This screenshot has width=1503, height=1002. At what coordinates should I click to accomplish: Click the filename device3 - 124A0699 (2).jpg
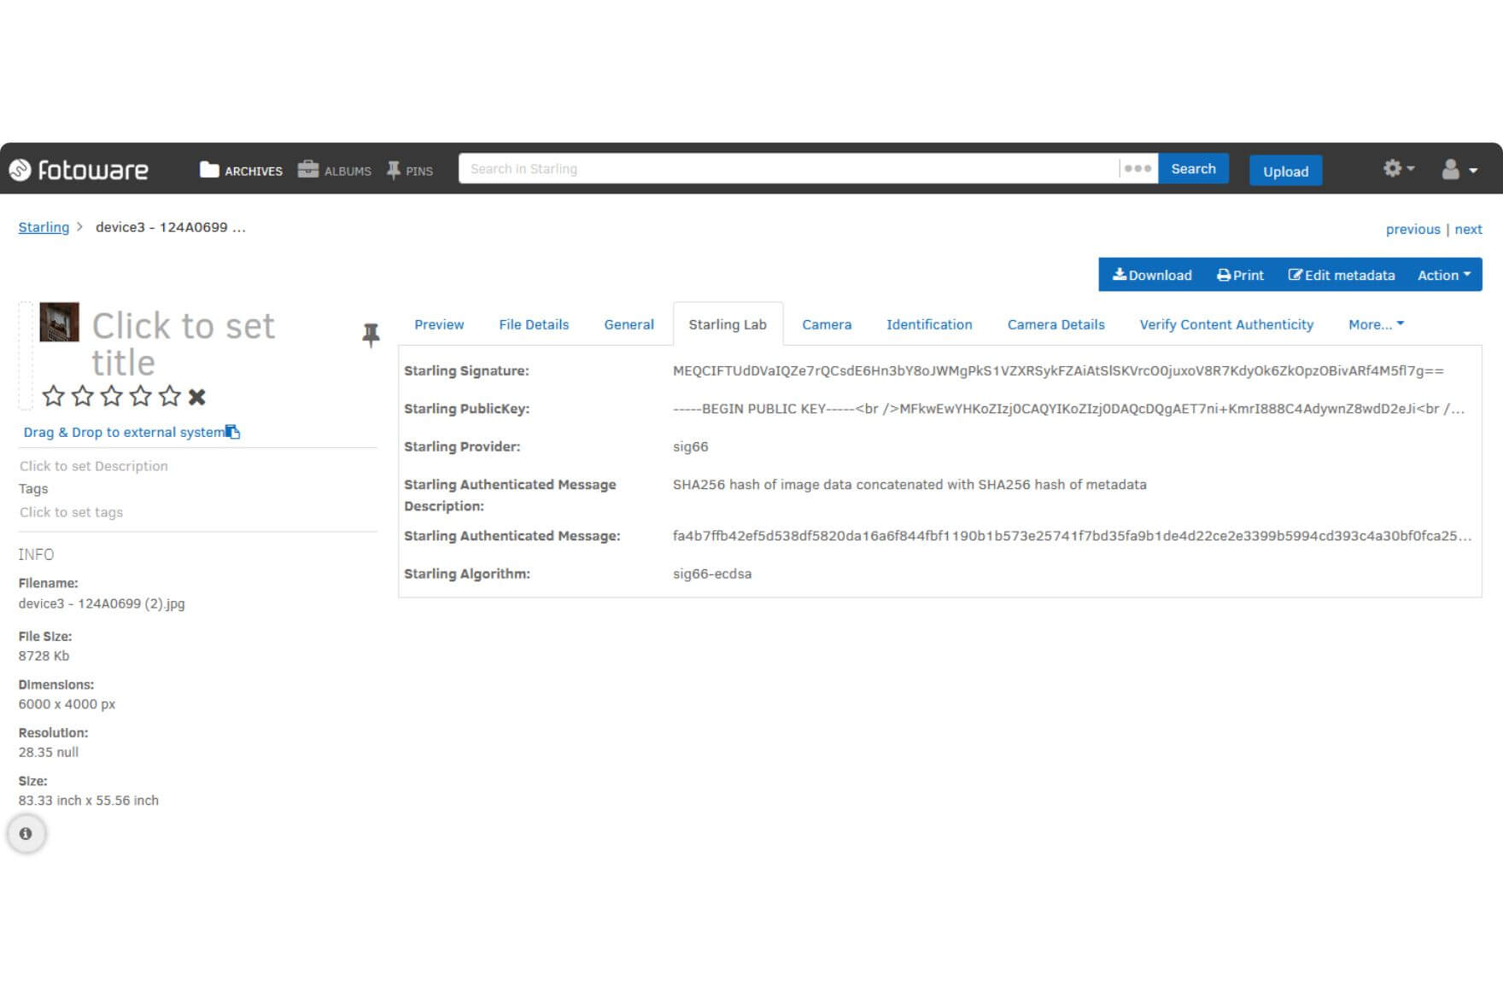102,603
